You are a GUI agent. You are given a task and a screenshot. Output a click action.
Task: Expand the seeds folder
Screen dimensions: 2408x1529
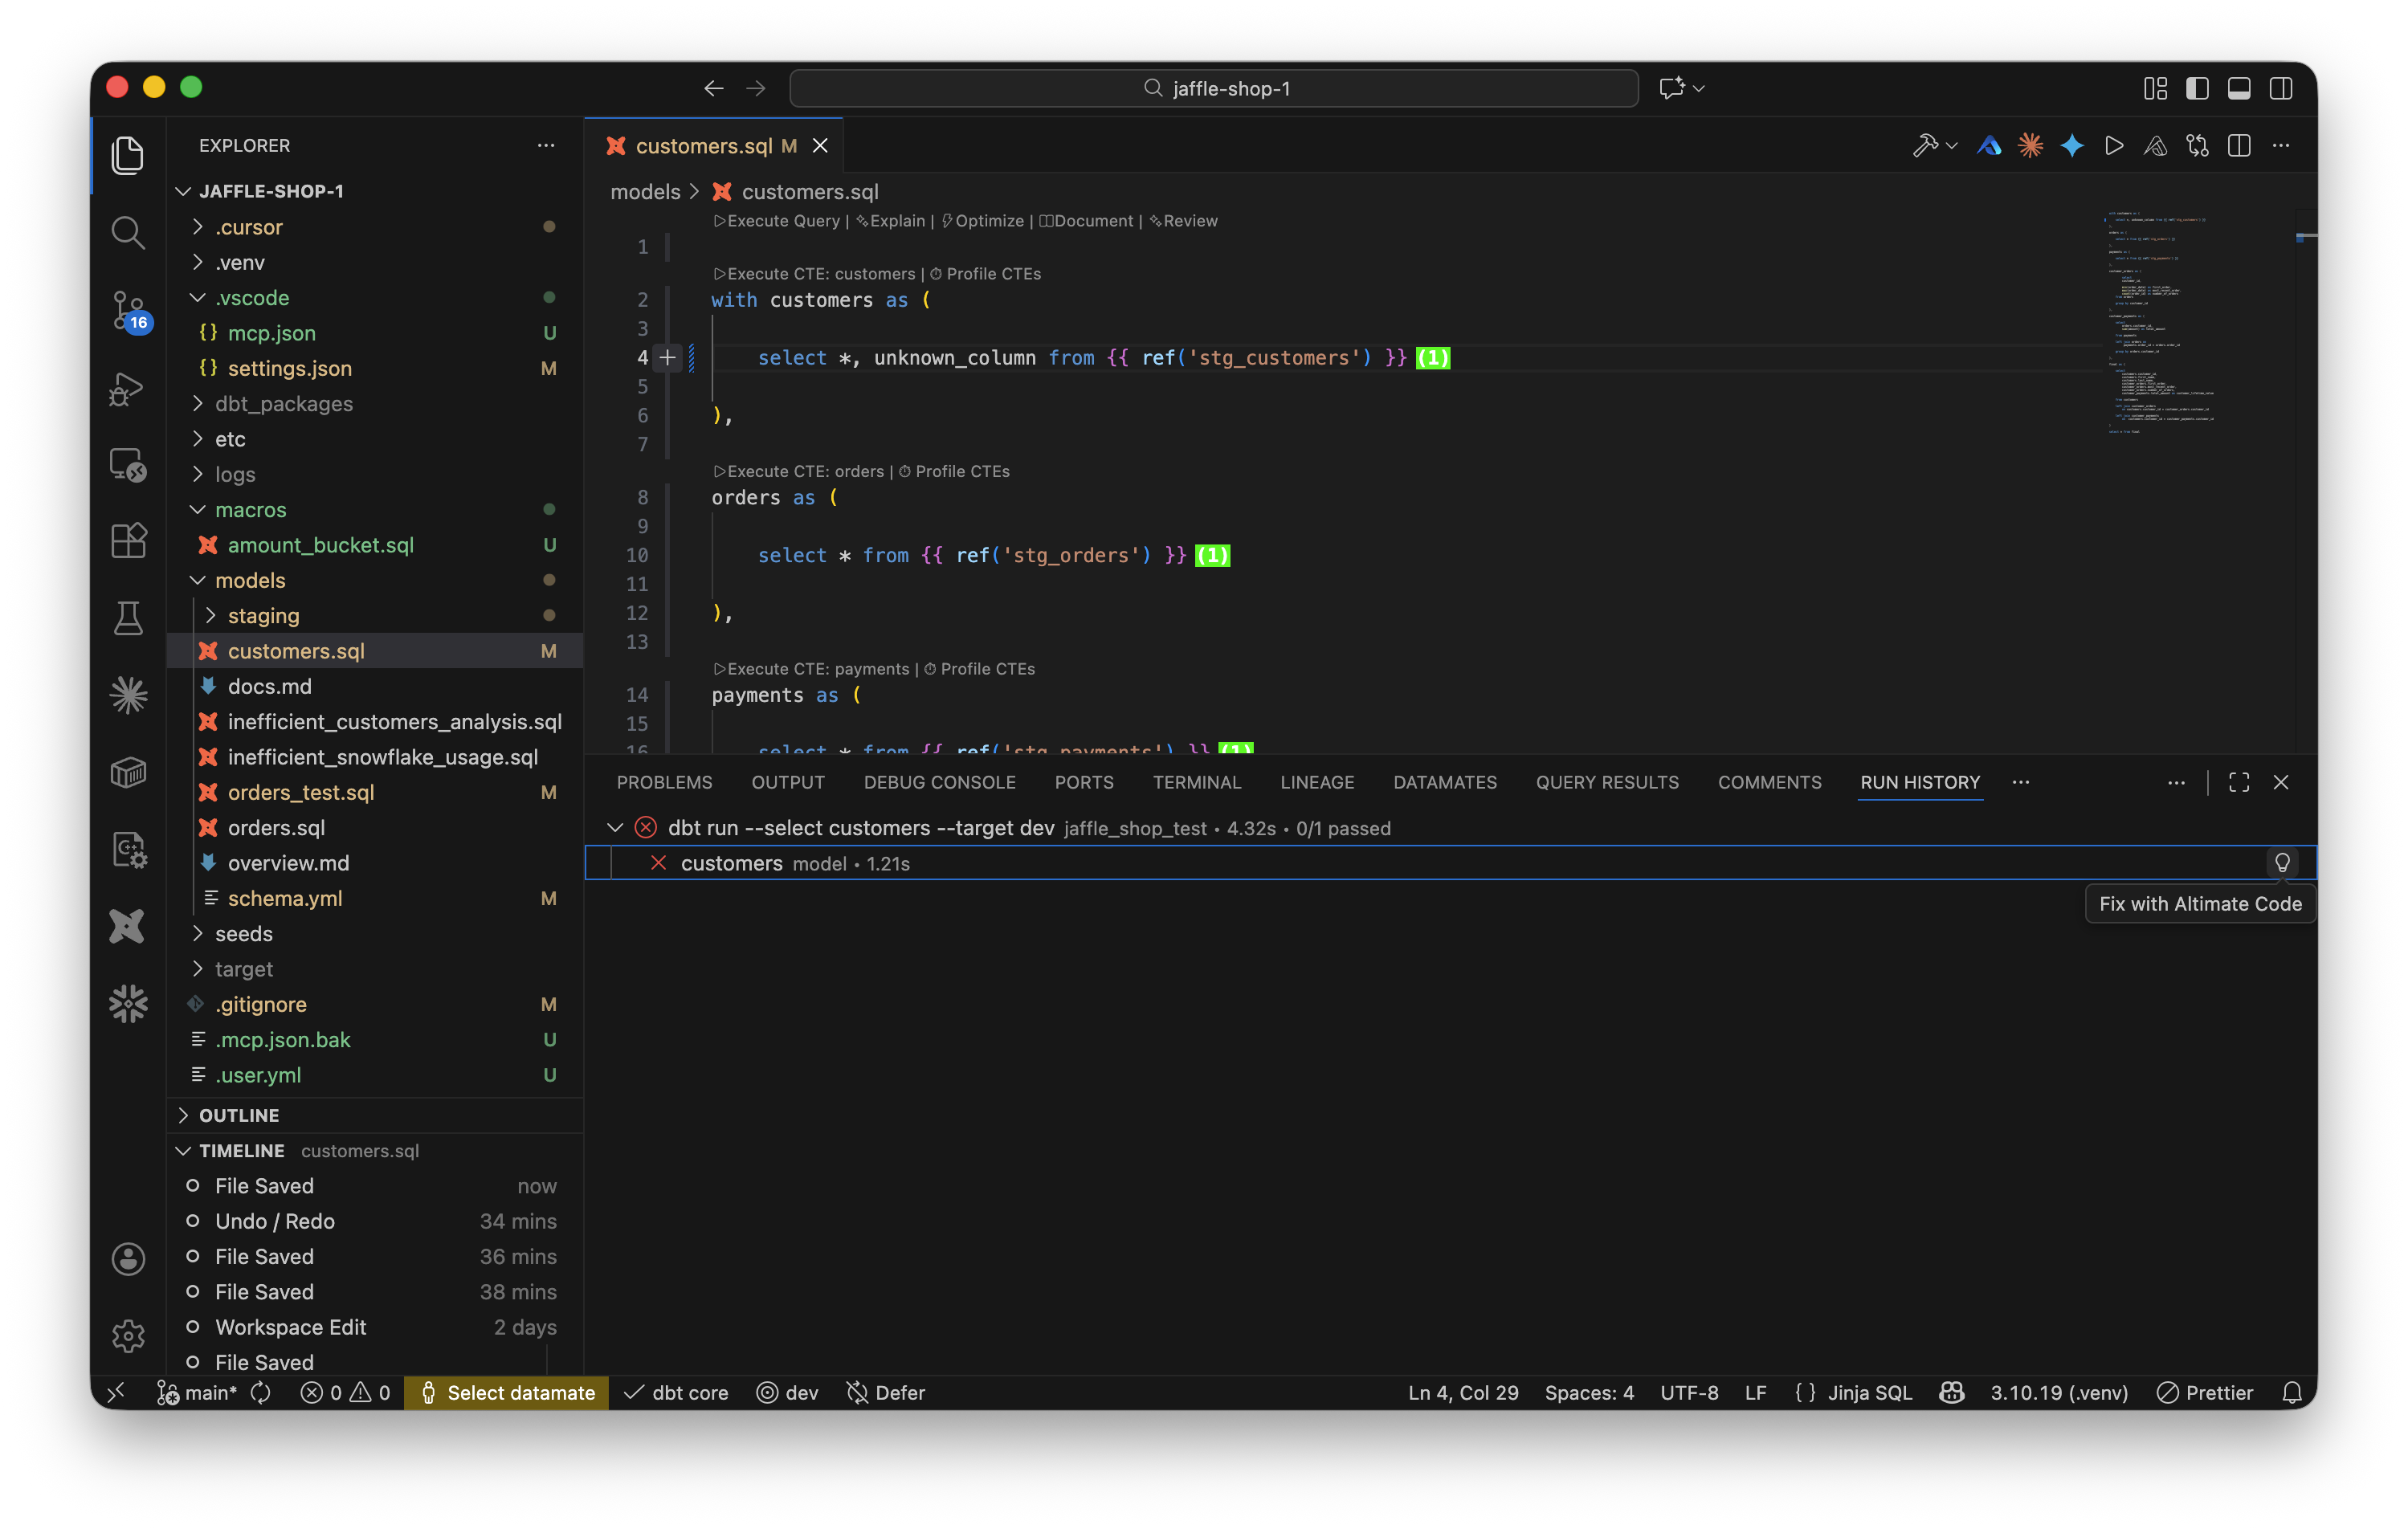pyautogui.click(x=197, y=934)
